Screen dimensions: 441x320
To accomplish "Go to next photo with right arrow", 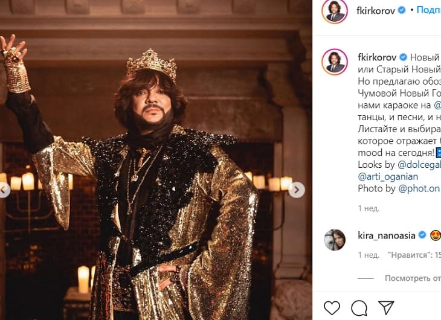I will (x=296, y=190).
